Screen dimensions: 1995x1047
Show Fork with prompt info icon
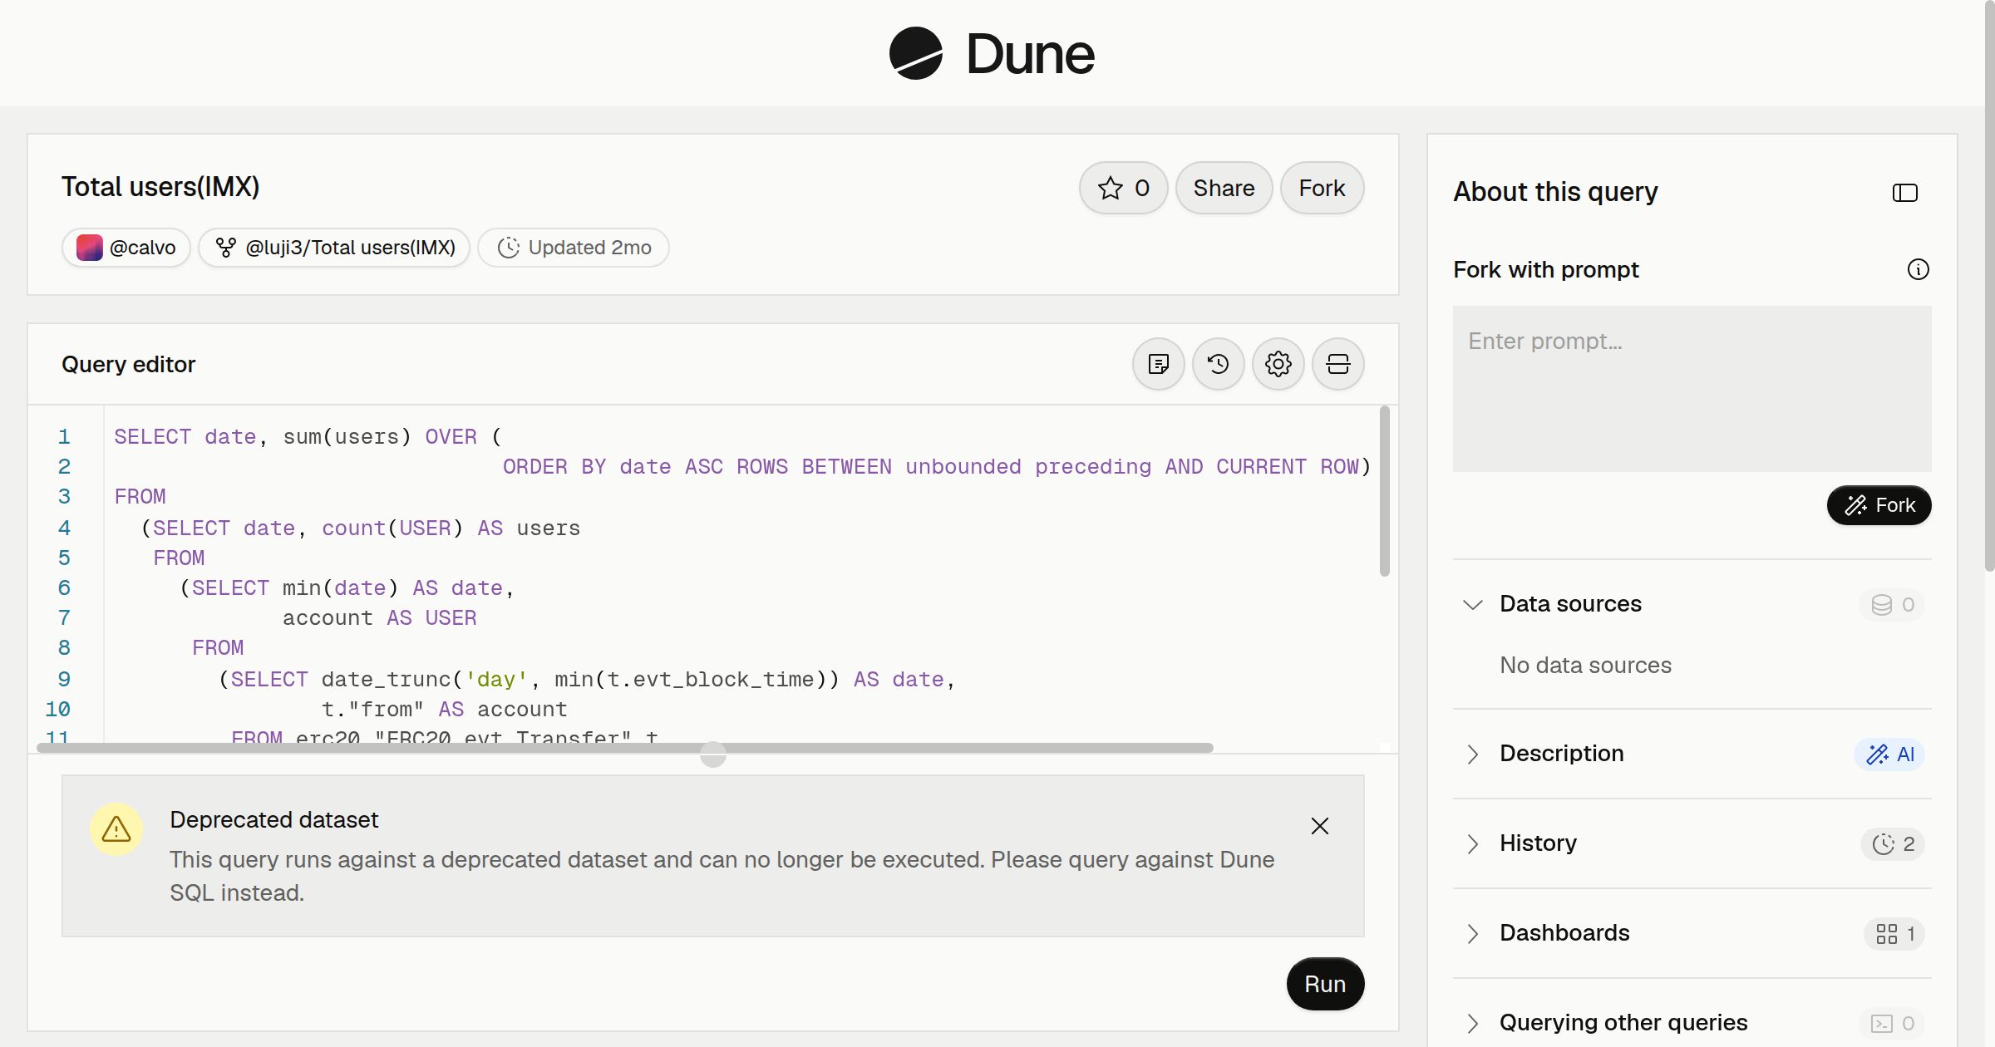(1918, 269)
